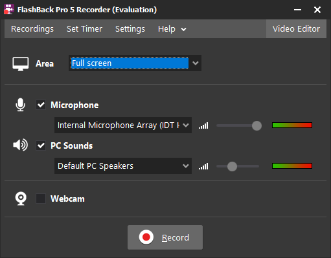The image size is (331, 258).
Task: Click the Help menu label
Action: click(x=166, y=29)
